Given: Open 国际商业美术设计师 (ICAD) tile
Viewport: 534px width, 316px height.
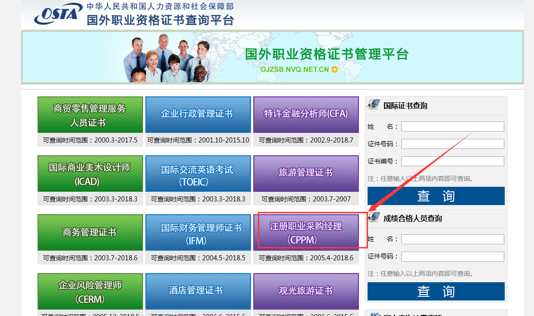Looking at the screenshot, I should click(90, 174).
